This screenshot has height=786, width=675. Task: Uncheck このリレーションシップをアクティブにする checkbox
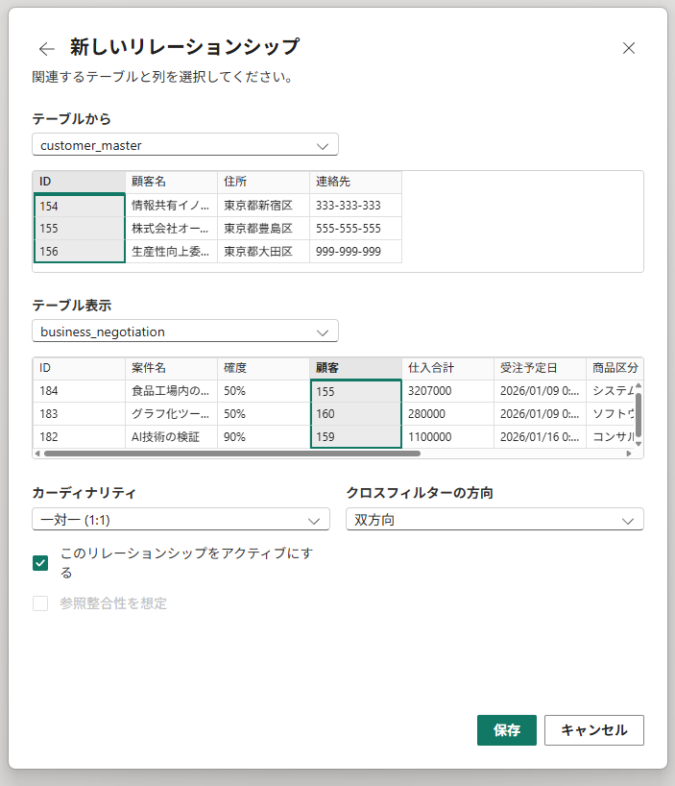point(40,563)
